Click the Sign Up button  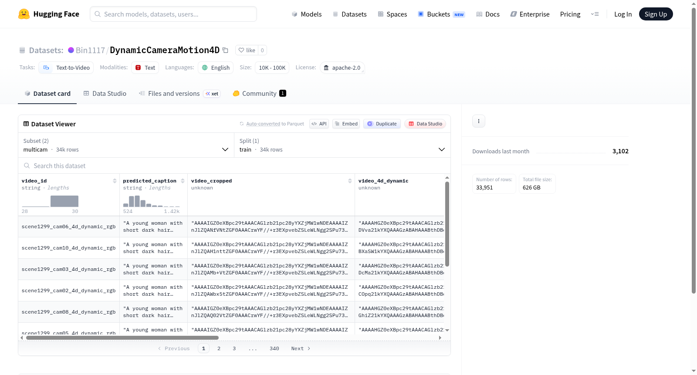[656, 14]
